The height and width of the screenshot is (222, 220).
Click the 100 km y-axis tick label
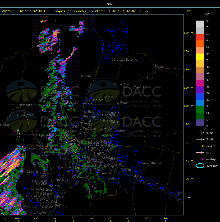[x=186, y=106]
